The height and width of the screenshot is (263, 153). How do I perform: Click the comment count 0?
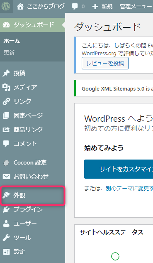click(83, 7)
